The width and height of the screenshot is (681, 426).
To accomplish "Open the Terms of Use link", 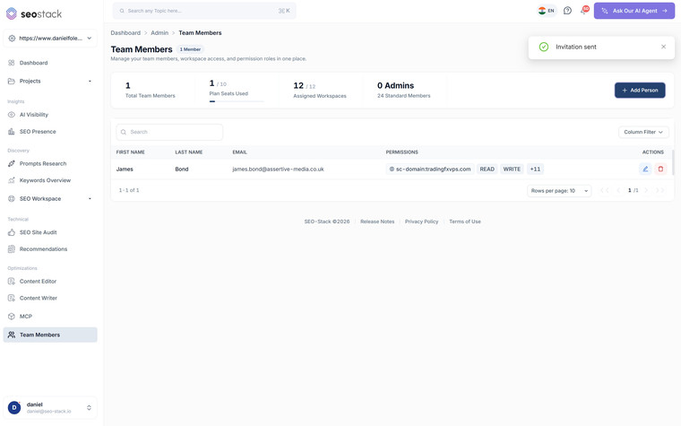I will [x=465, y=222].
